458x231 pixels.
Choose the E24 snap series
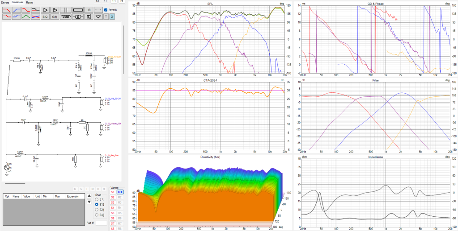click(96, 210)
